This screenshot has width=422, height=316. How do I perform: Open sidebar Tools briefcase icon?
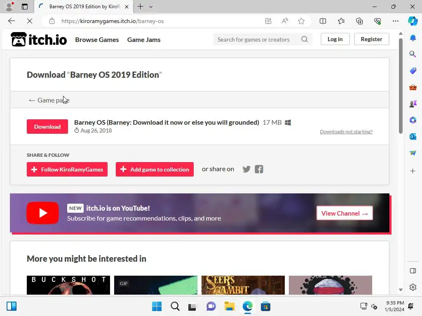[413, 87]
